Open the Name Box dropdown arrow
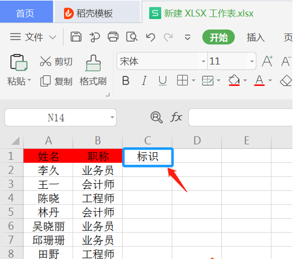Screen dimensions: 293x259 [x=112, y=117]
